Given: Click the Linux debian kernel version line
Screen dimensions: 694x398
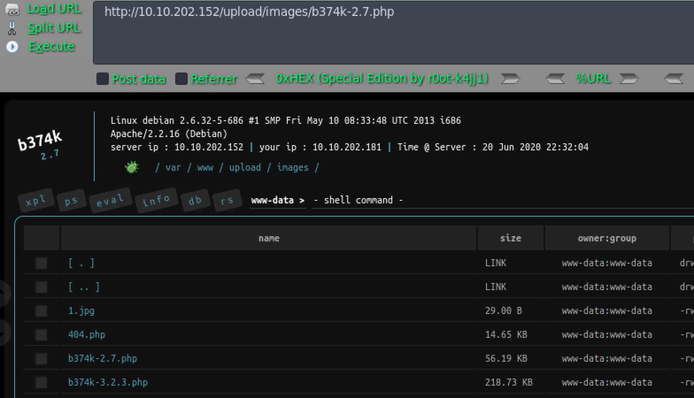Looking at the screenshot, I should (285, 120).
